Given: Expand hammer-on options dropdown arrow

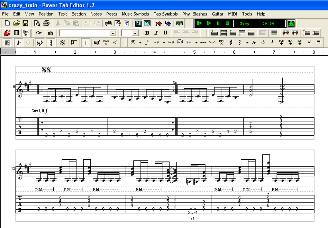Looking at the screenshot, I should pyautogui.click(x=140, y=43).
